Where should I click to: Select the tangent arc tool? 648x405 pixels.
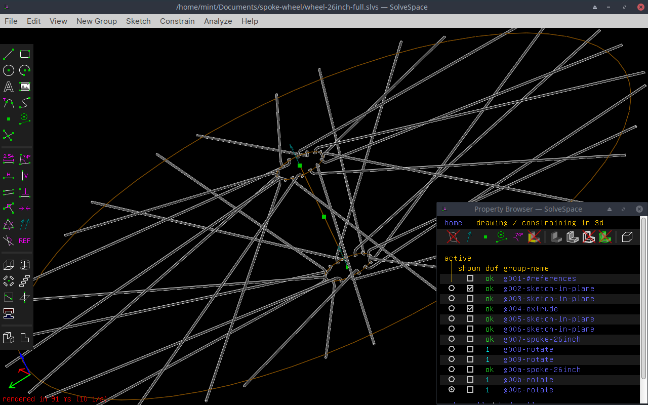pos(9,103)
